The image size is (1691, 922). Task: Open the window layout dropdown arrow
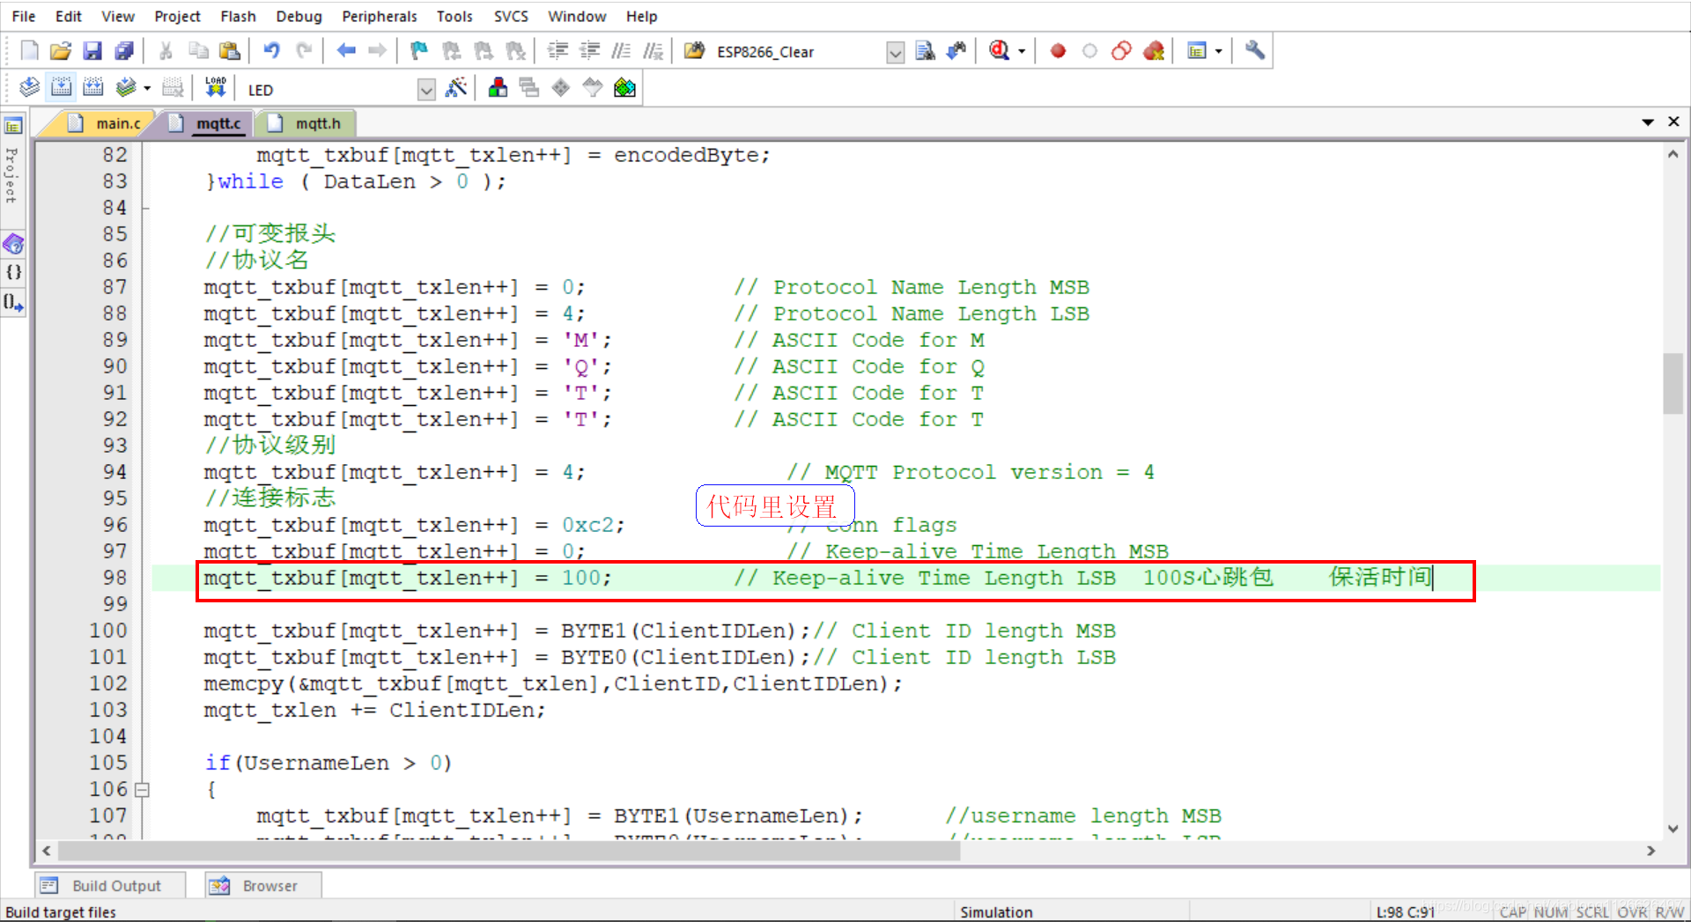(x=1219, y=51)
